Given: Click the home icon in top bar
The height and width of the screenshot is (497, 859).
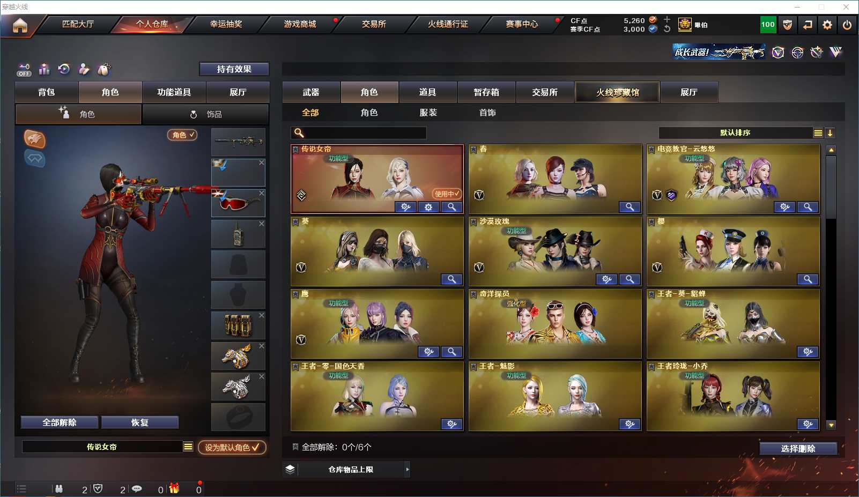Looking at the screenshot, I should click(x=20, y=25).
